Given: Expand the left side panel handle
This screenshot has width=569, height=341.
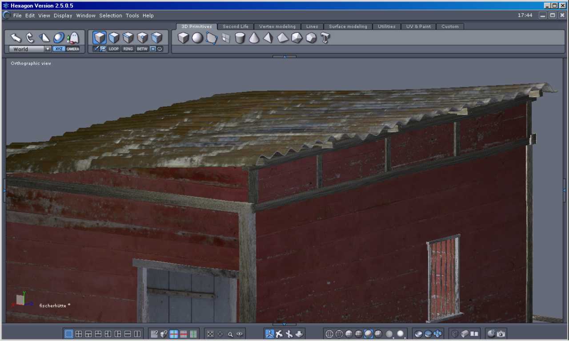Looking at the screenshot, I should pyautogui.click(x=4, y=190).
